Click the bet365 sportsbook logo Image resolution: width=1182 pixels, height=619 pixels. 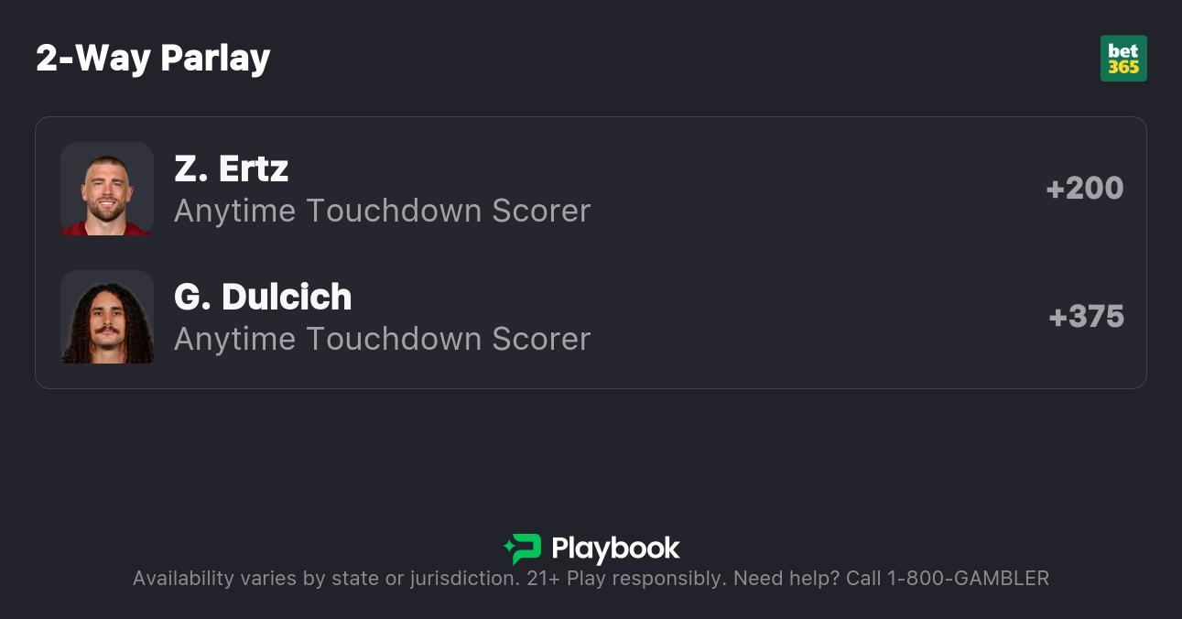click(1123, 59)
